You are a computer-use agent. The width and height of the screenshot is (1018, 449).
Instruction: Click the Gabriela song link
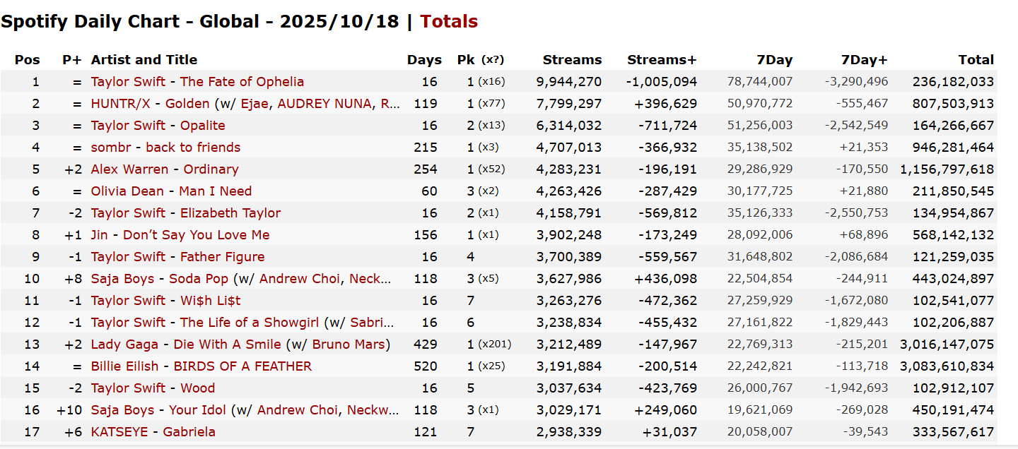(189, 432)
